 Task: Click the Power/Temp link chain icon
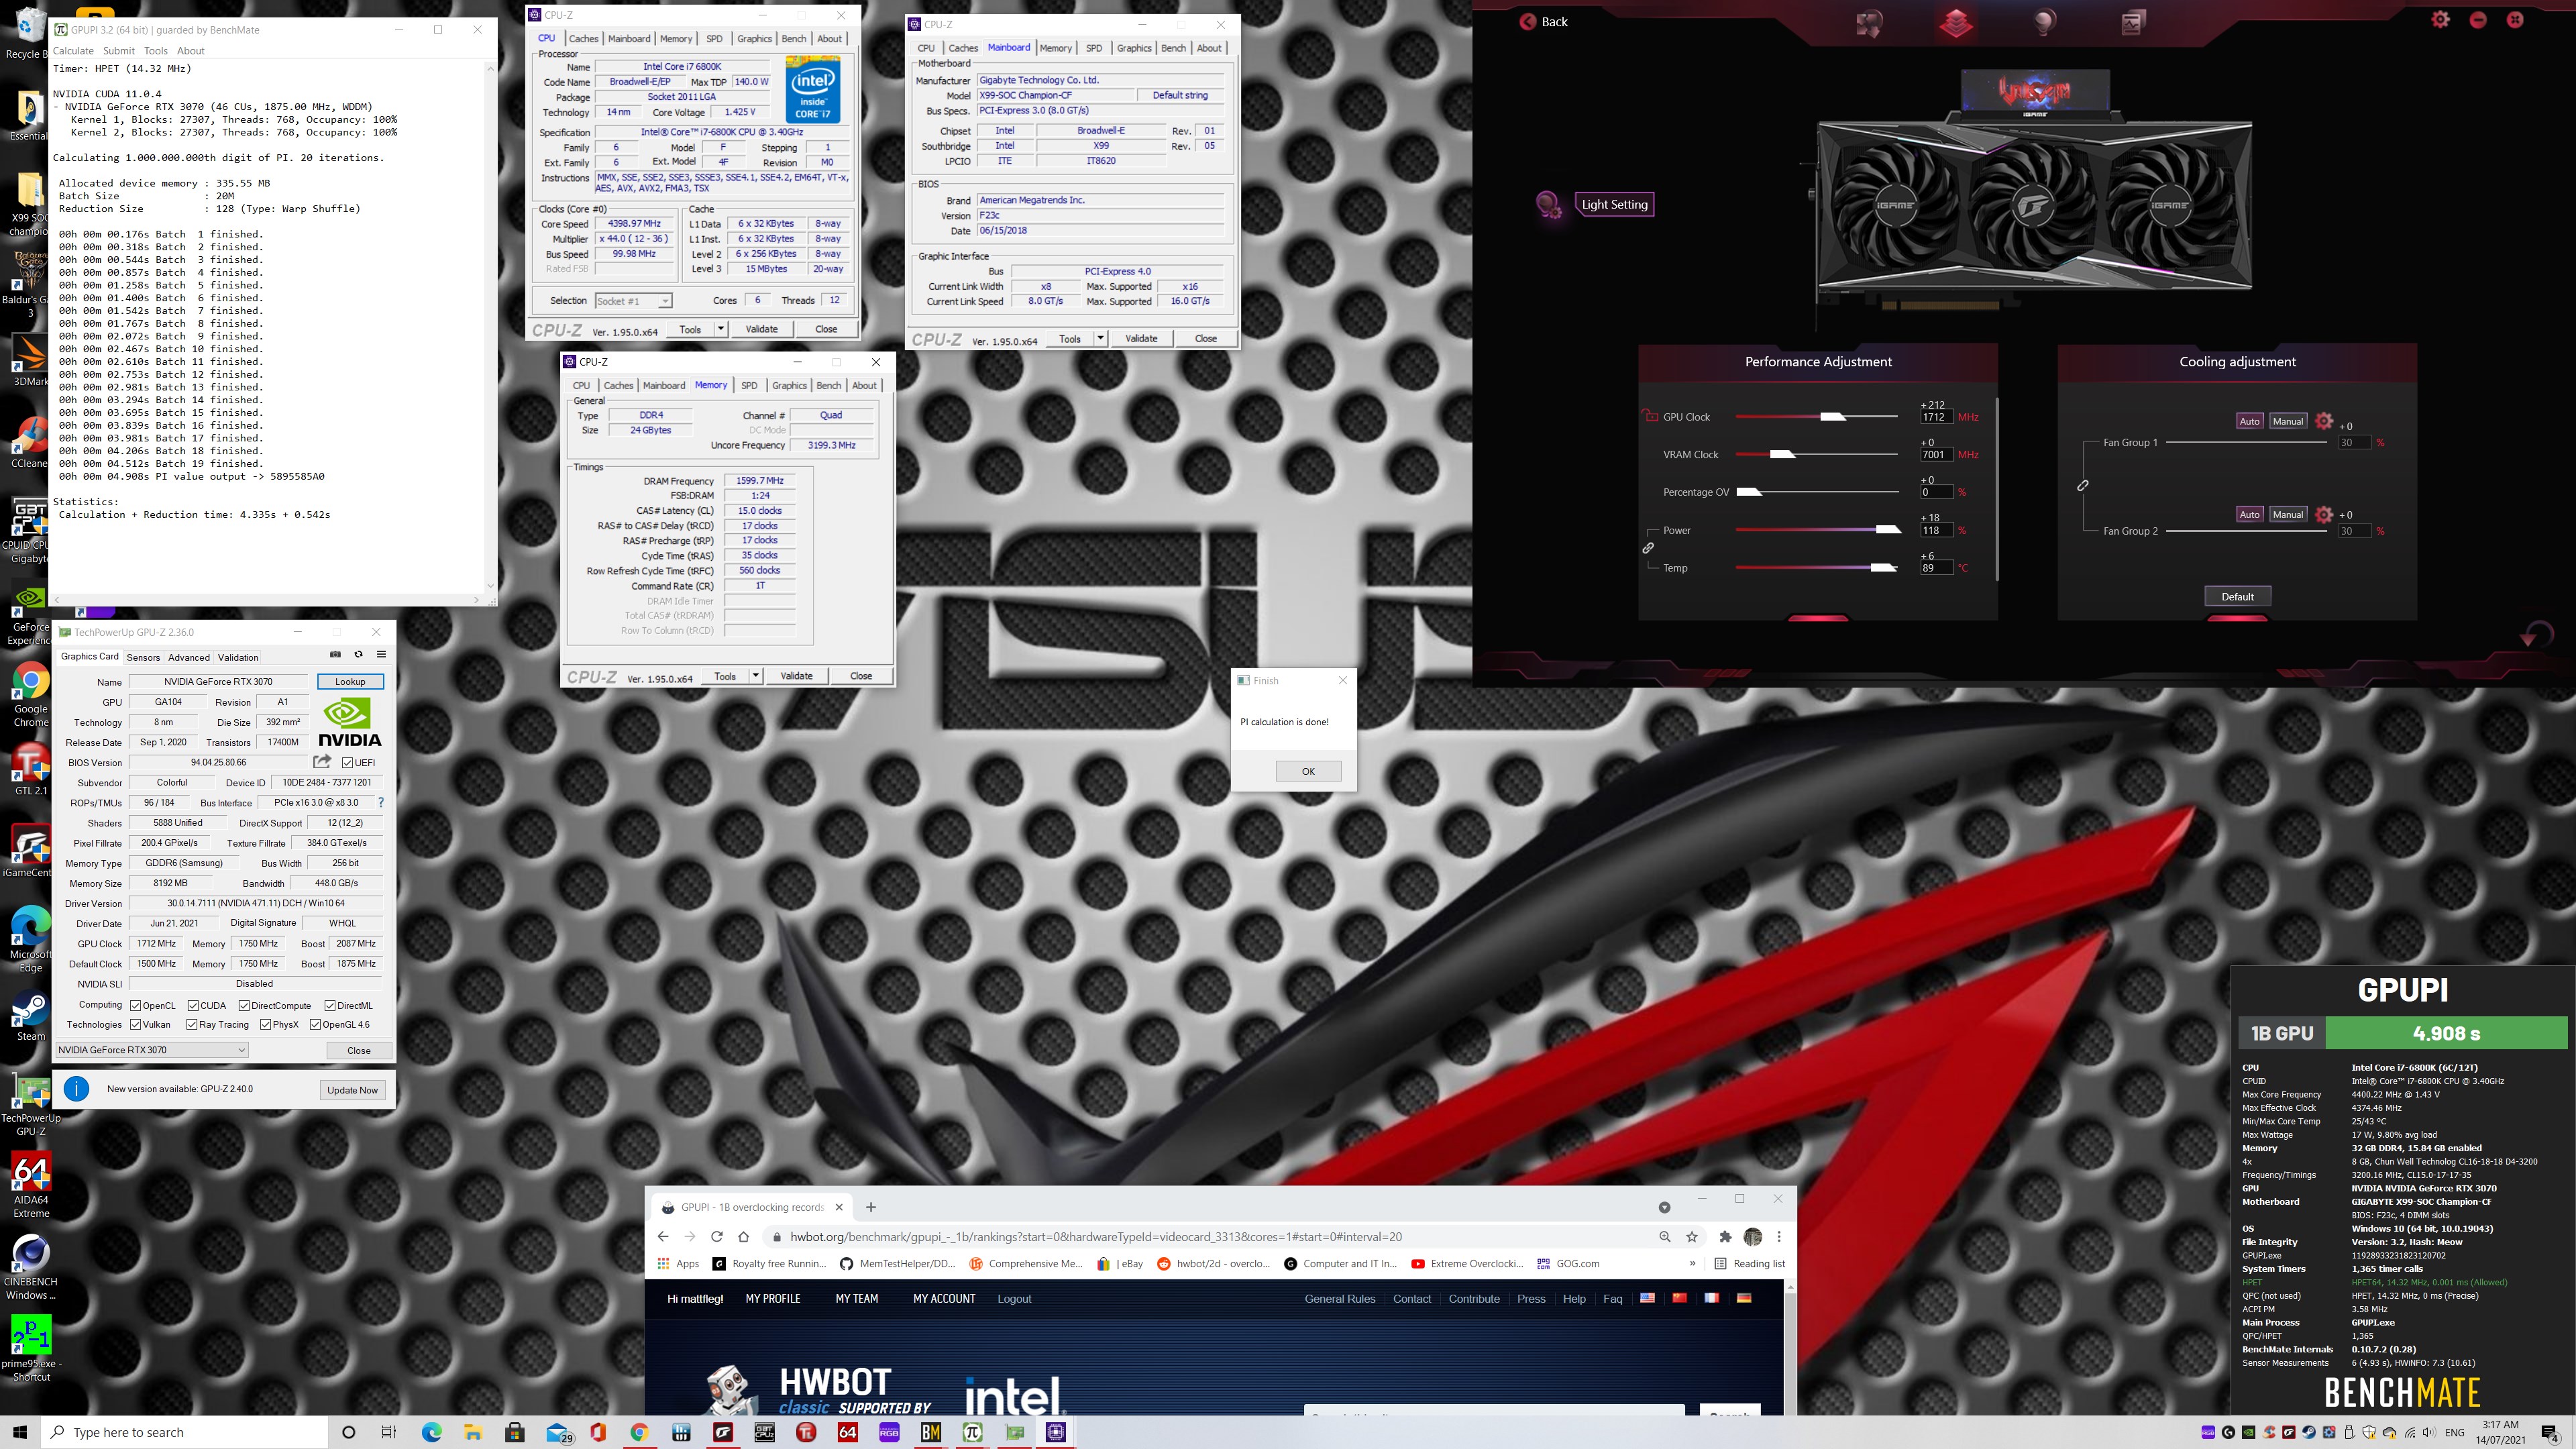[x=1648, y=548]
